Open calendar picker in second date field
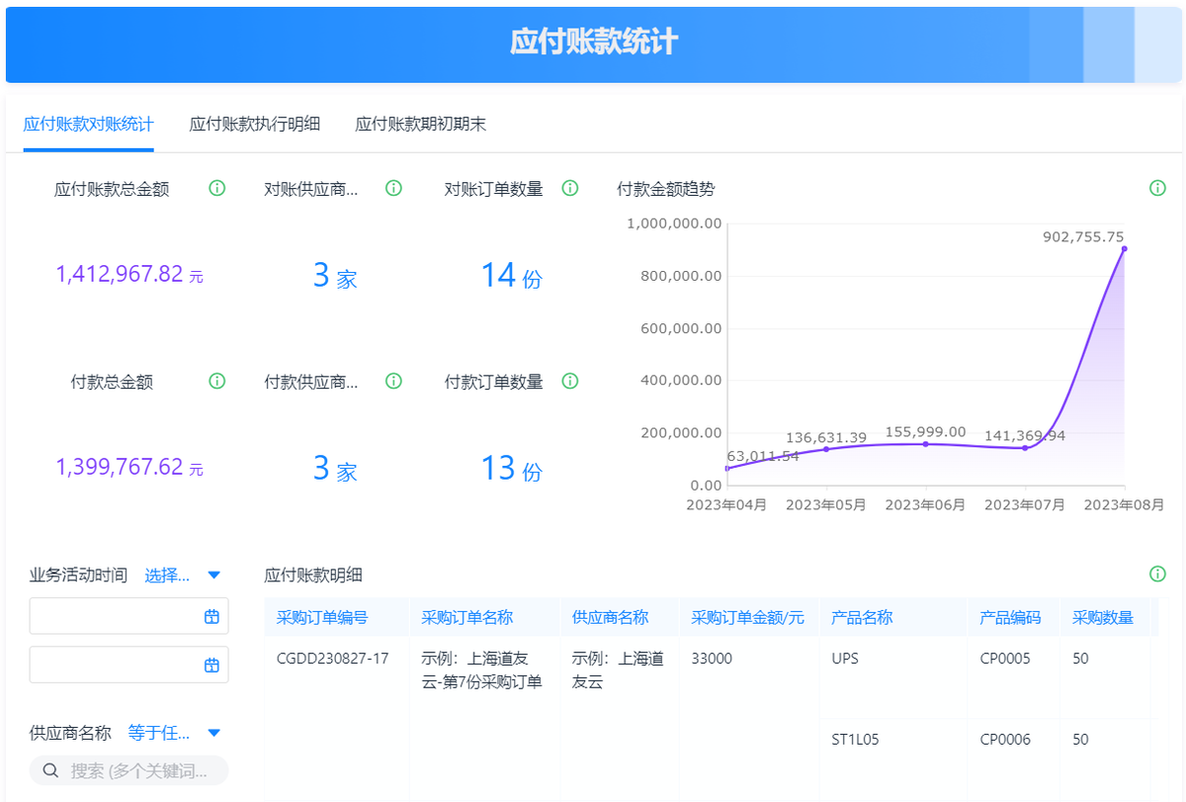The height and width of the screenshot is (802, 1186). coord(212,665)
